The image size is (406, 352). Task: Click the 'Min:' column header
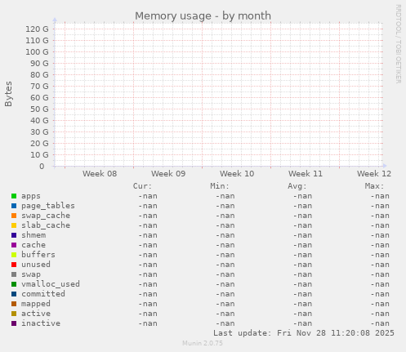pyautogui.click(x=220, y=186)
